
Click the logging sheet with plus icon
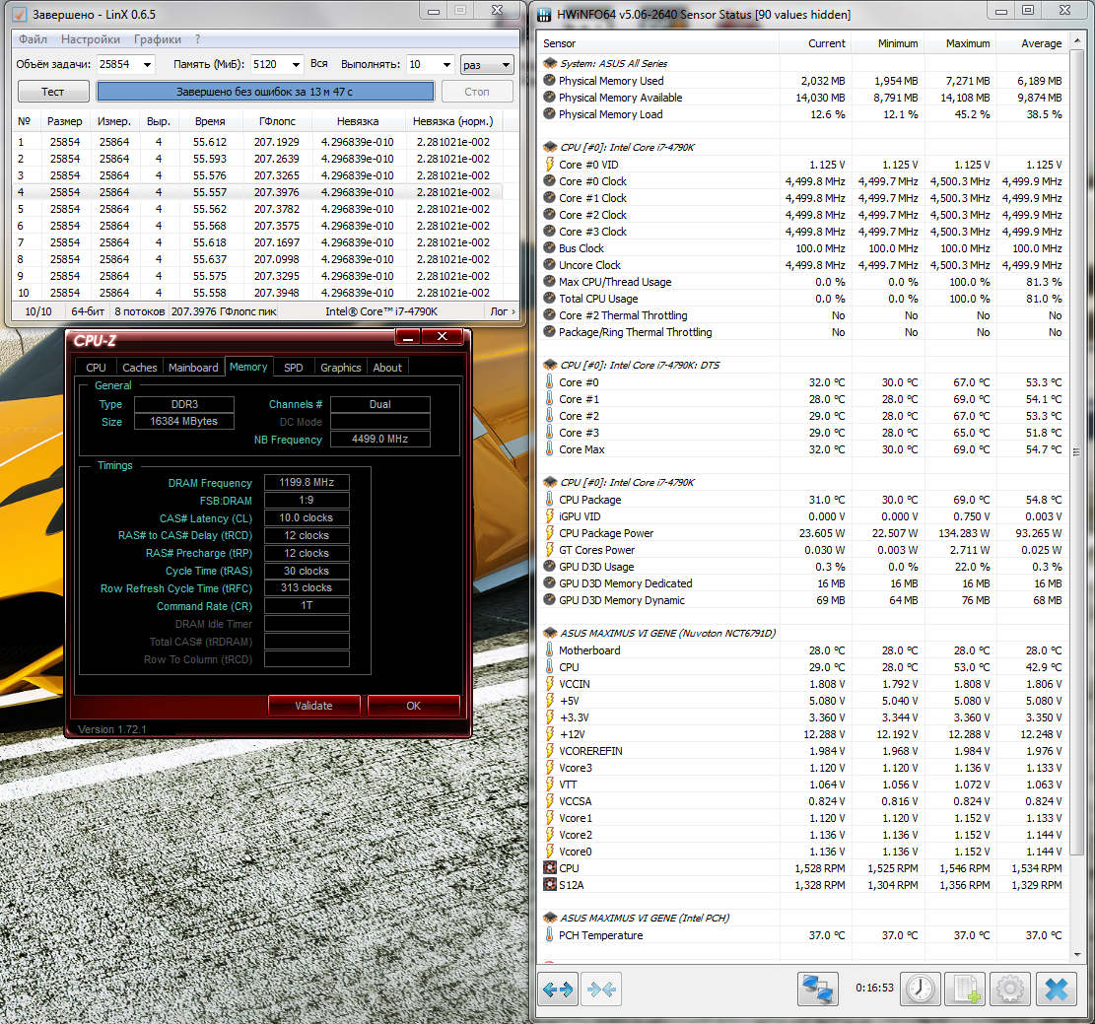coord(963,989)
